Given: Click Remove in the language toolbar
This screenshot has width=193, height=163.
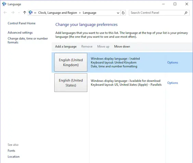Looking at the screenshot, I should click(x=87, y=46).
